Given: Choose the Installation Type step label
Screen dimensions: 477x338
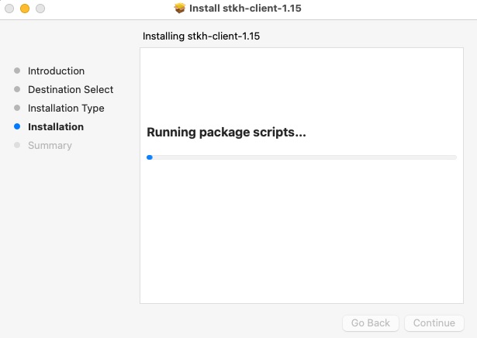Looking at the screenshot, I should pyautogui.click(x=66, y=108).
